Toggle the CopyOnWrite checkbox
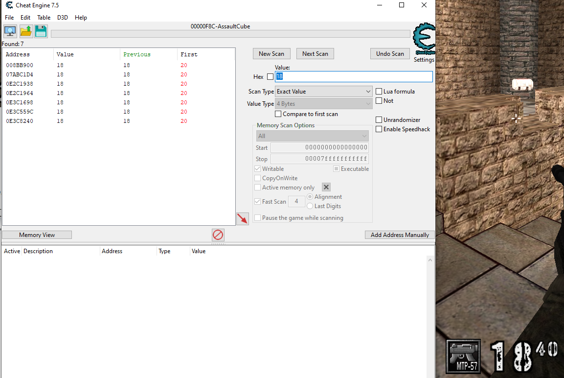The width and height of the screenshot is (564, 378). coord(257,178)
